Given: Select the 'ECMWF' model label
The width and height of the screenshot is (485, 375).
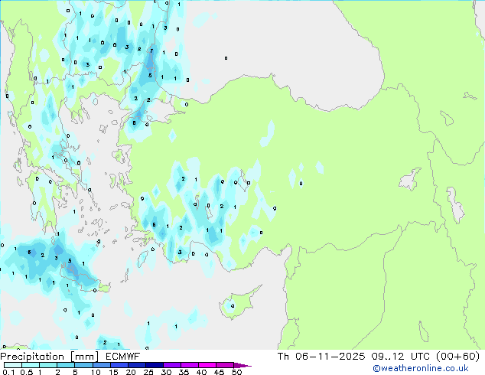Looking at the screenshot, I should point(123,357).
